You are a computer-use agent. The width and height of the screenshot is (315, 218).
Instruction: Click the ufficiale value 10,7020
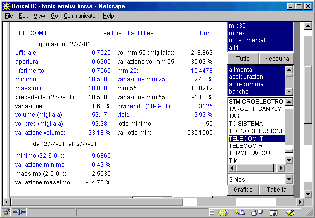click(x=99, y=53)
